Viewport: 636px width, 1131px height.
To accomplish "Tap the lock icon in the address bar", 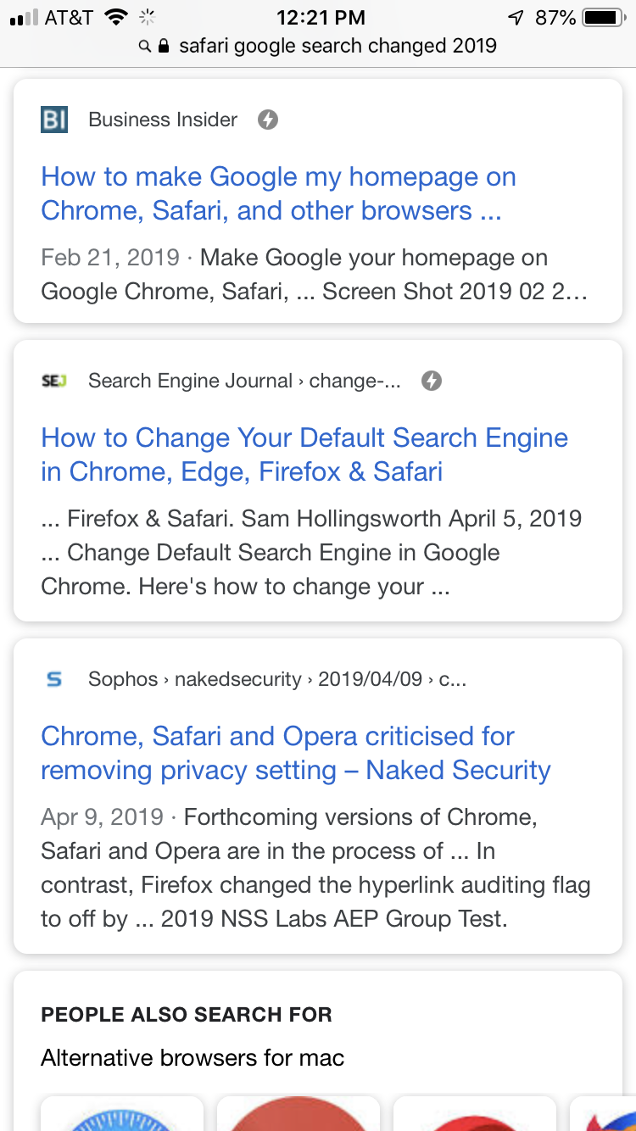I will click(x=165, y=46).
